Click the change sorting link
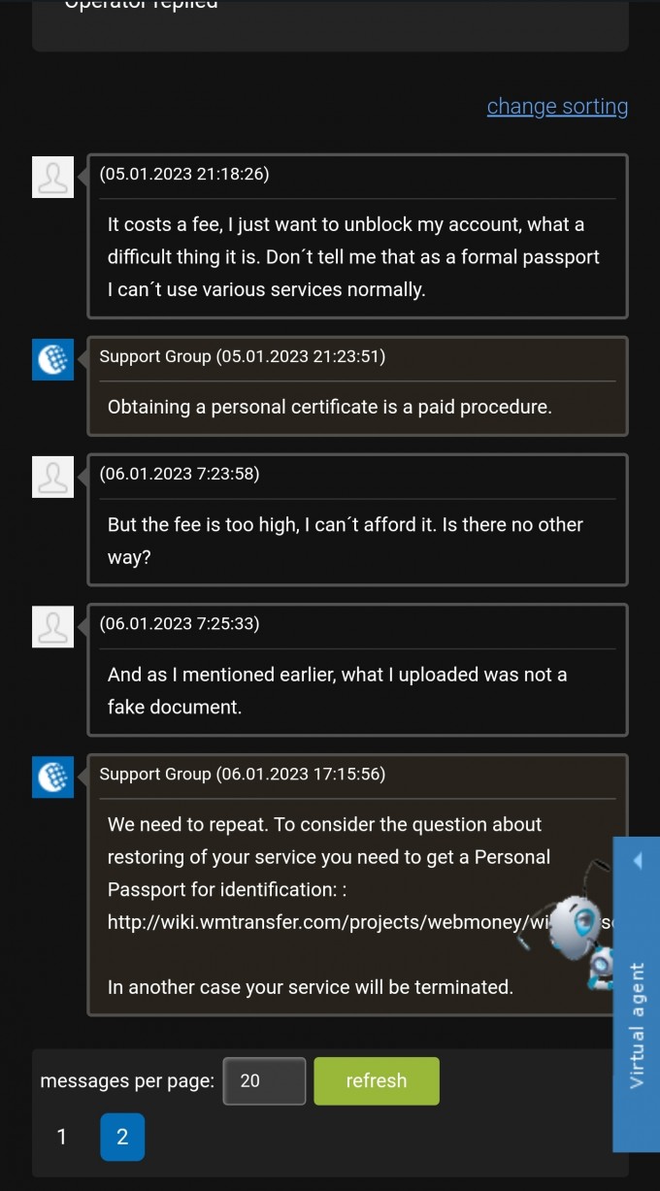 coord(557,106)
